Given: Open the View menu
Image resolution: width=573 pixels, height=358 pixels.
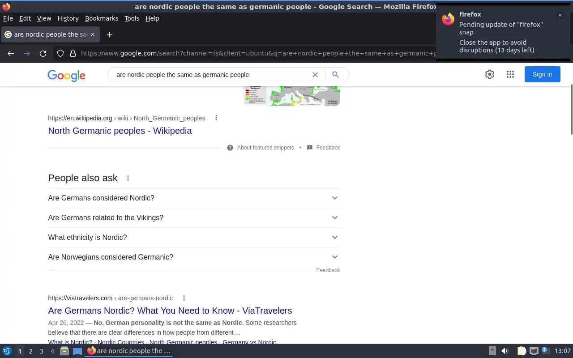Looking at the screenshot, I should pos(44,18).
